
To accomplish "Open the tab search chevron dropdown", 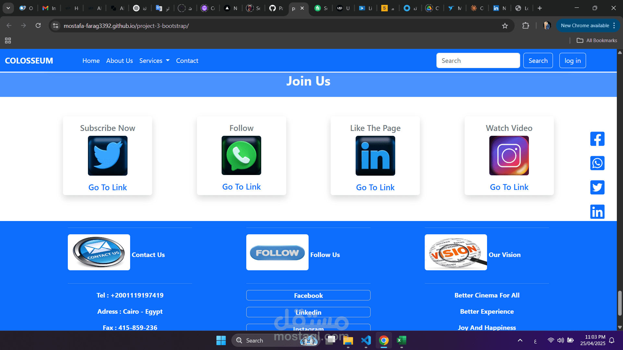I will point(8,8).
